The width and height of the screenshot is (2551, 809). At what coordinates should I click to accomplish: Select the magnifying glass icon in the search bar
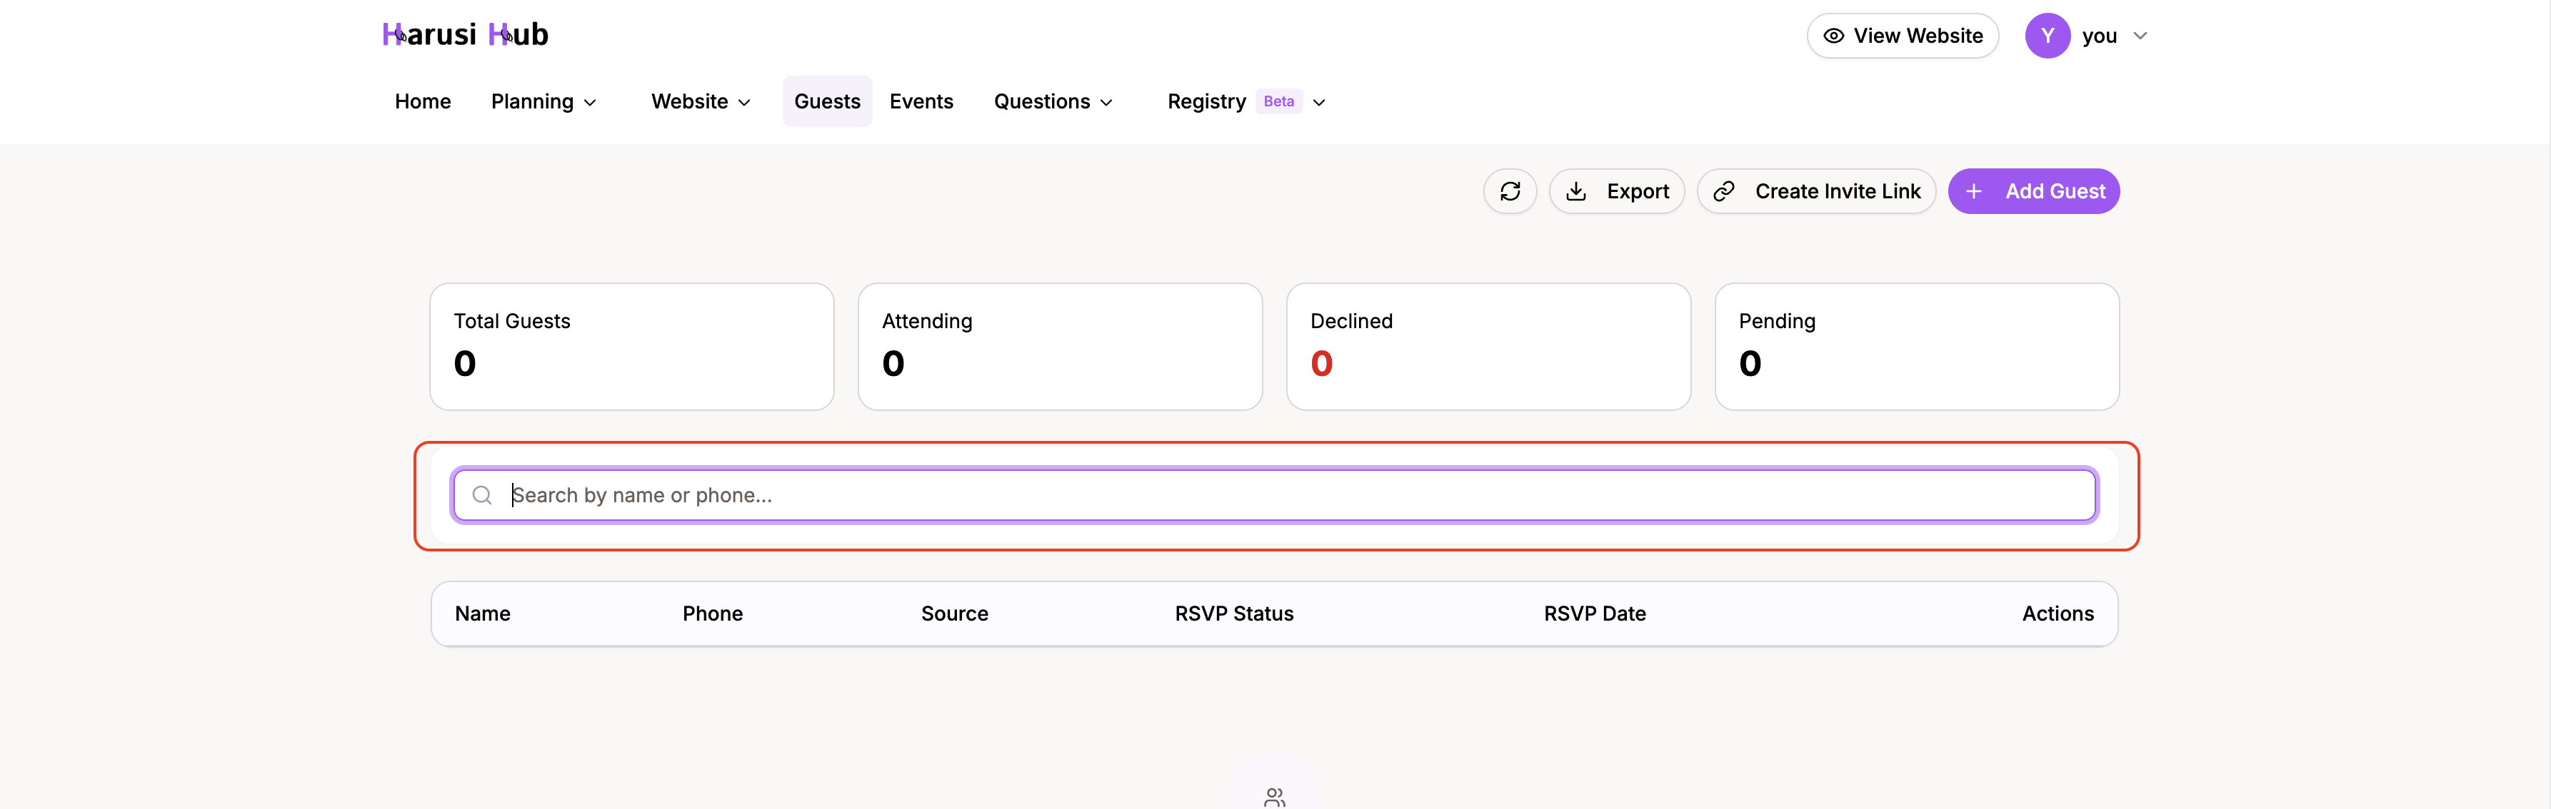(x=483, y=494)
